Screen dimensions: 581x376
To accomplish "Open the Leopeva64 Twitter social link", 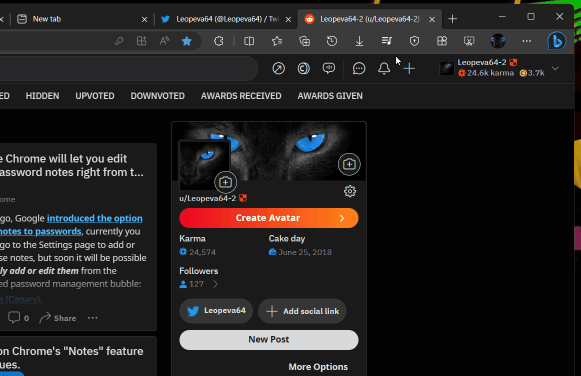I will pos(216,310).
